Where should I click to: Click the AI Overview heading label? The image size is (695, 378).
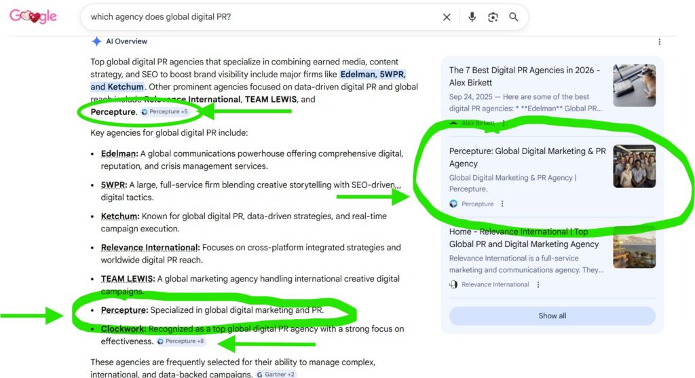[x=126, y=41]
